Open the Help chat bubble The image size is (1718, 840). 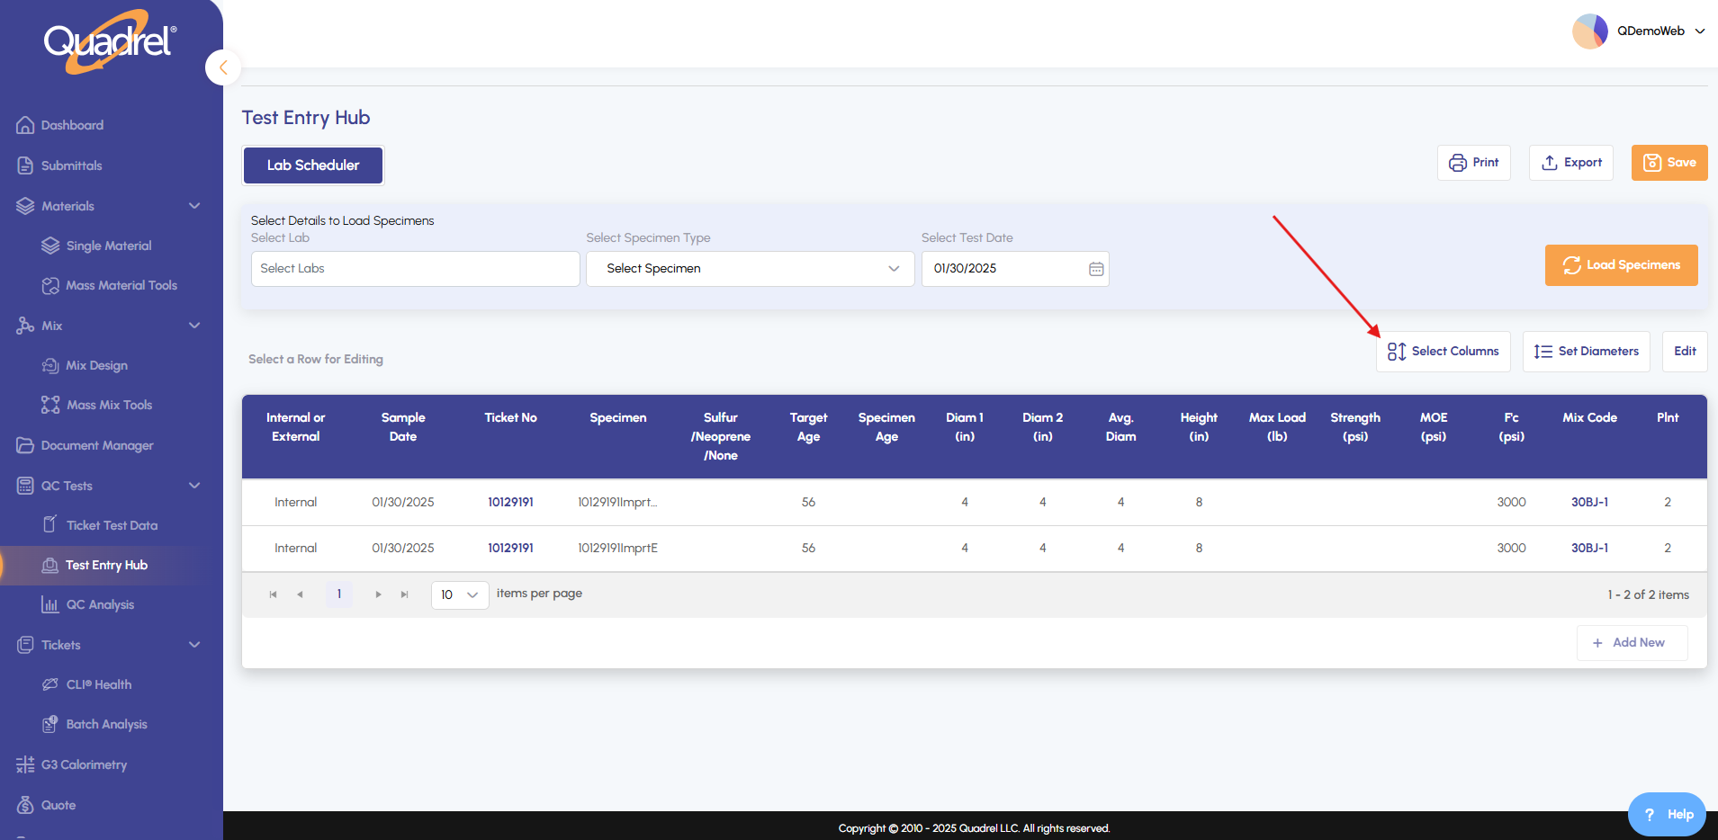[x=1667, y=814]
